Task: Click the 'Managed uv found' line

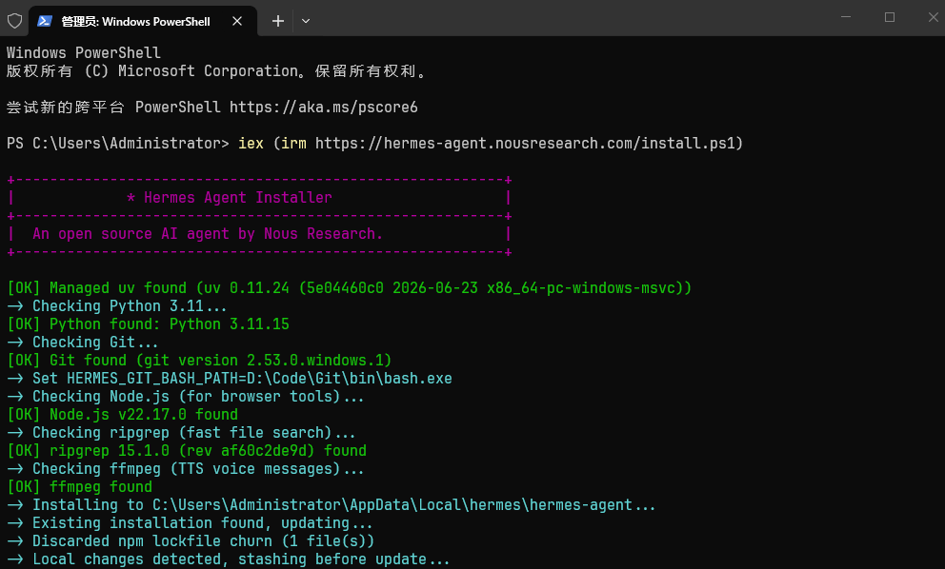Action: point(349,287)
